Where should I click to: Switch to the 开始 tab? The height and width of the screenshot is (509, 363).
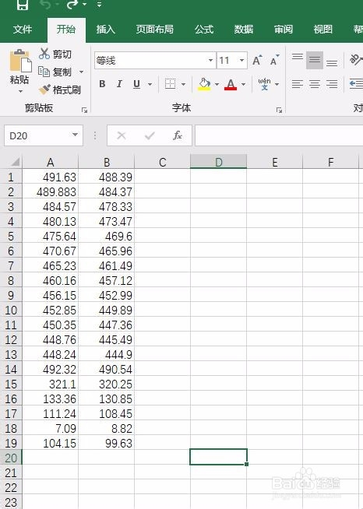pyautogui.click(x=66, y=30)
